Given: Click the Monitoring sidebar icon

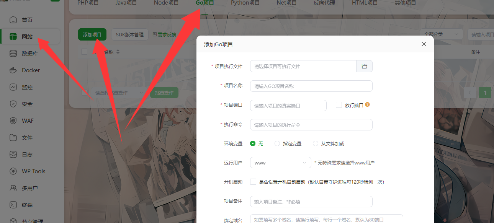Looking at the screenshot, I should [13, 87].
